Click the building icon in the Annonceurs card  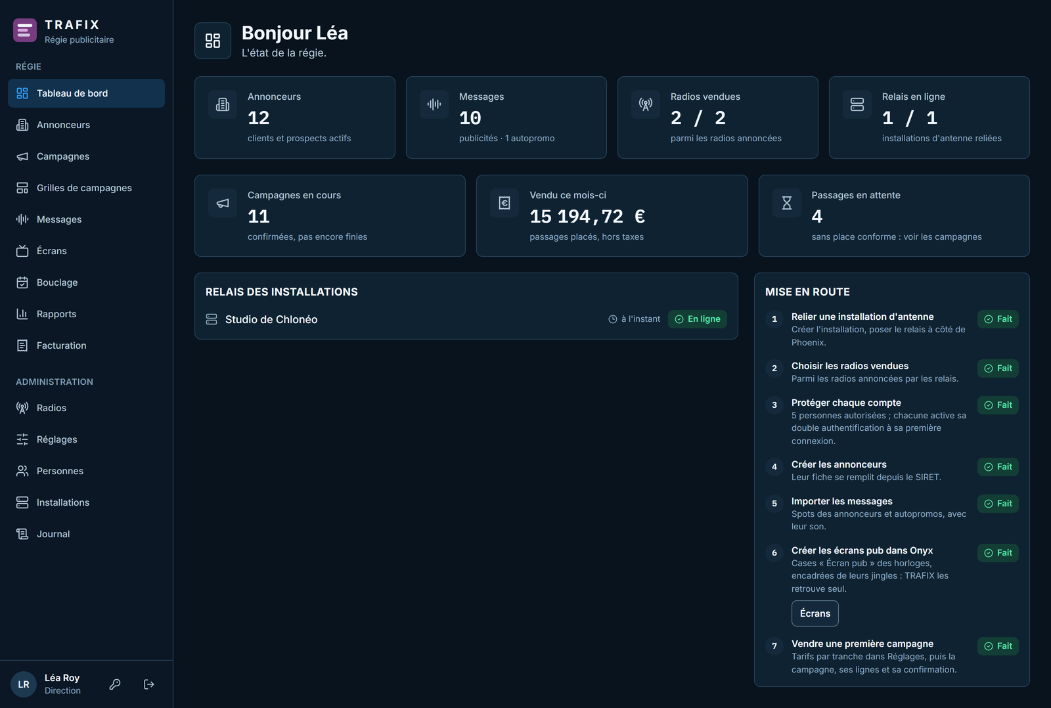click(x=223, y=104)
